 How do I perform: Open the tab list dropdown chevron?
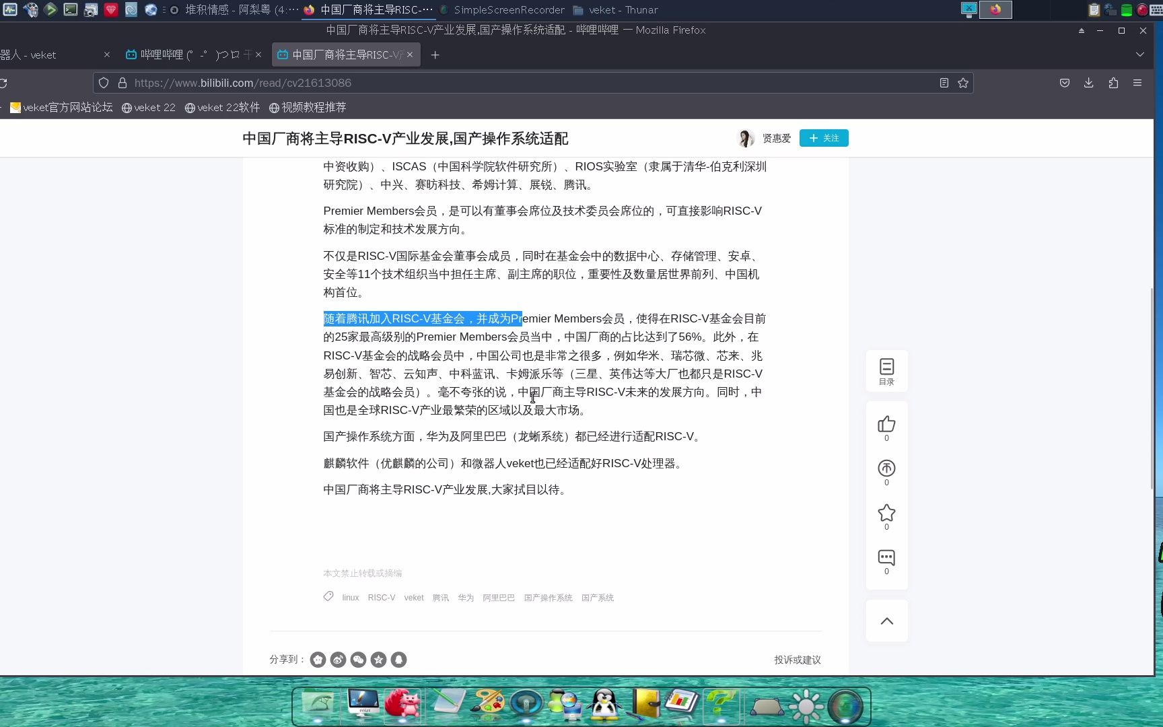tap(1139, 55)
